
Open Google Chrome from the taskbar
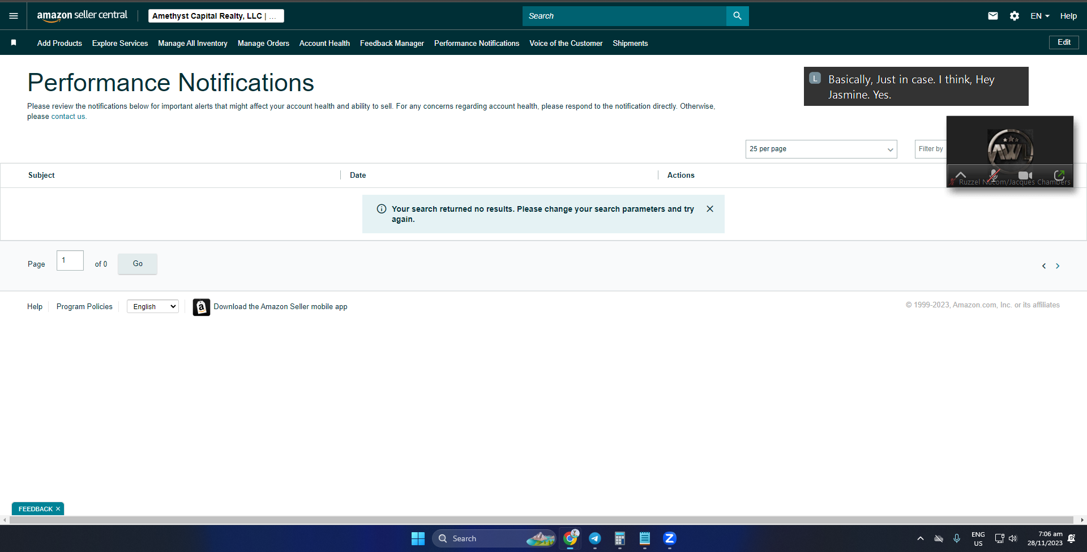(x=570, y=538)
